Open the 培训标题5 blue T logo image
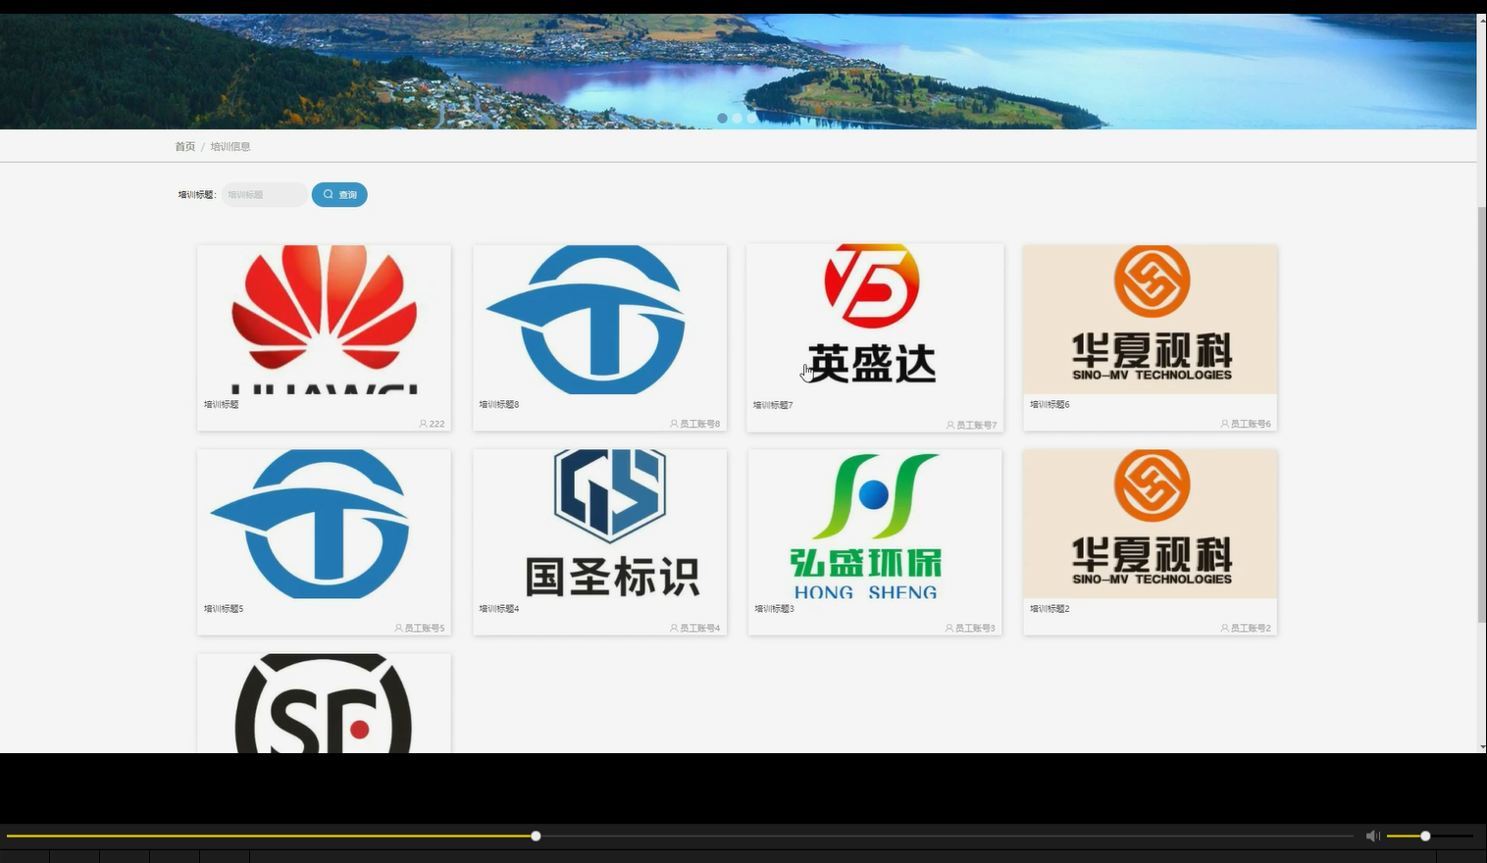The height and width of the screenshot is (863, 1487). [325, 524]
